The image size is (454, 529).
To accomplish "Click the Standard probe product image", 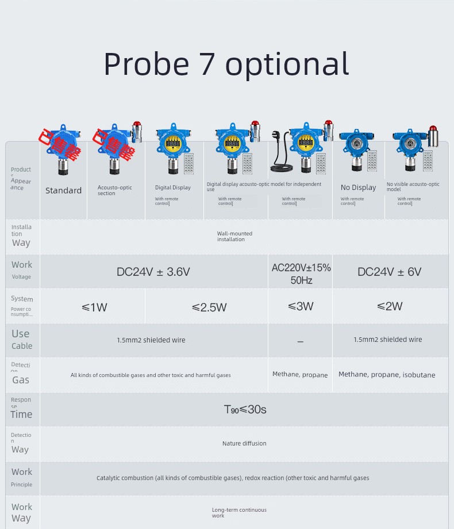I will pos(63,150).
